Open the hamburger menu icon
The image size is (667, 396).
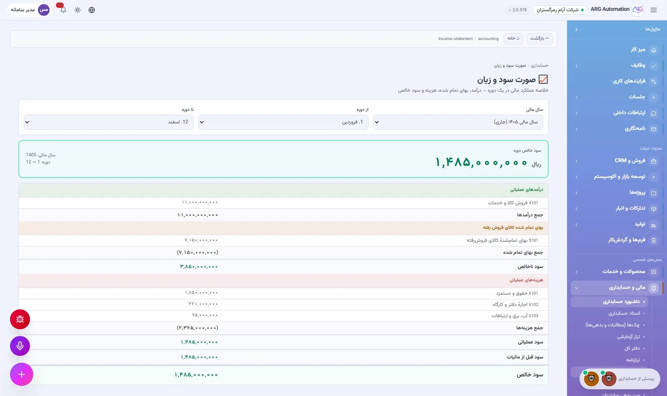click(653, 10)
